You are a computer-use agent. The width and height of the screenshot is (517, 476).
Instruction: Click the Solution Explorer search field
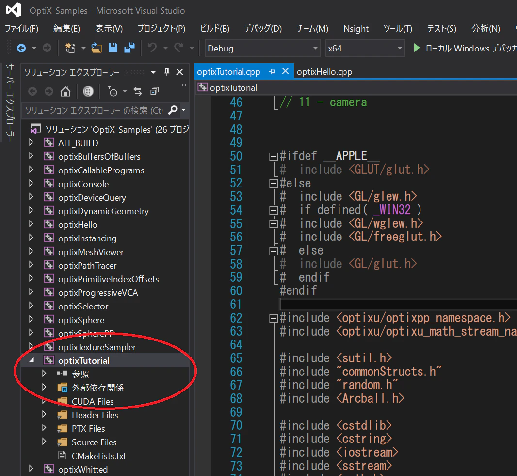pyautogui.click(x=94, y=110)
